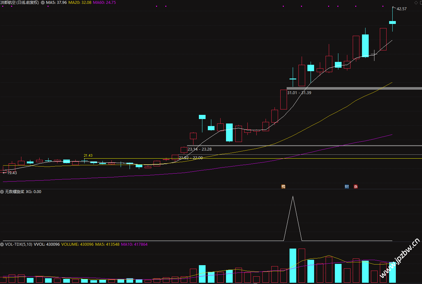Click the red 涨 limit-up marker icon
422x284 pixels.
[356, 187]
